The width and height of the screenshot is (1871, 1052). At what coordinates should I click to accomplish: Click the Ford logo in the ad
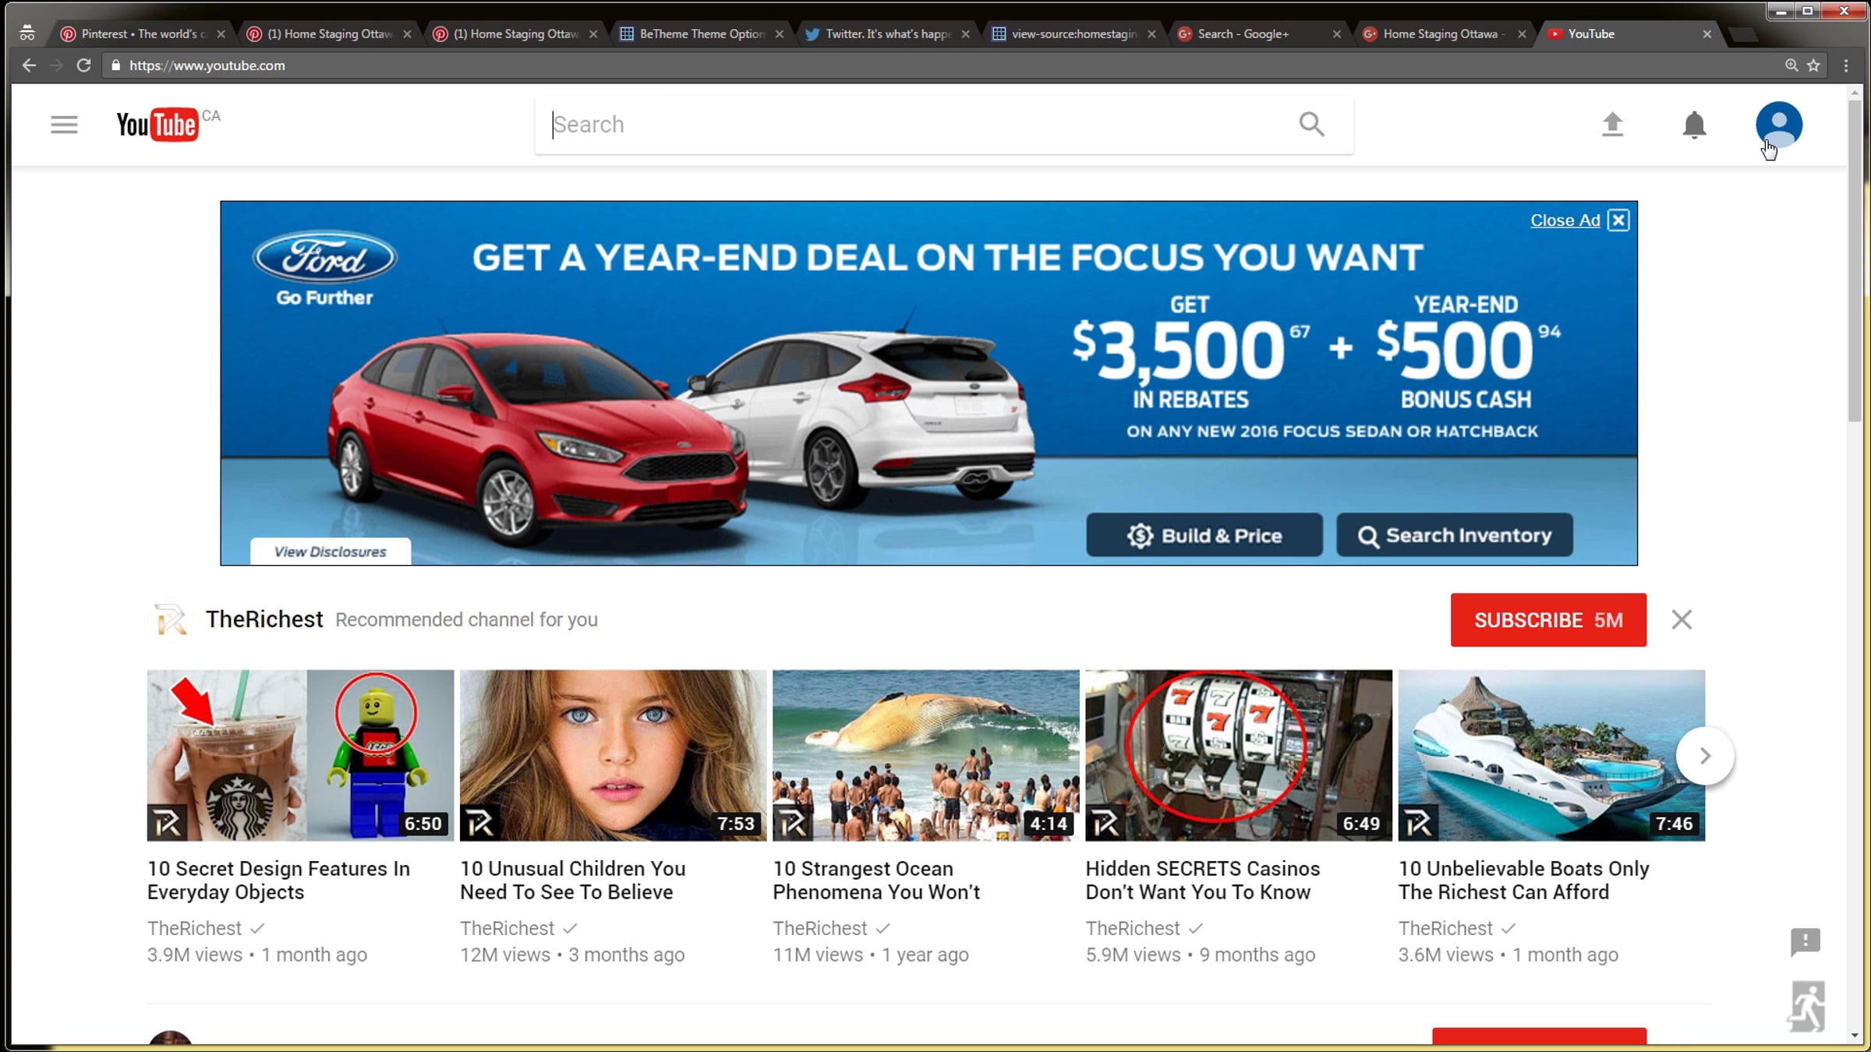(324, 258)
